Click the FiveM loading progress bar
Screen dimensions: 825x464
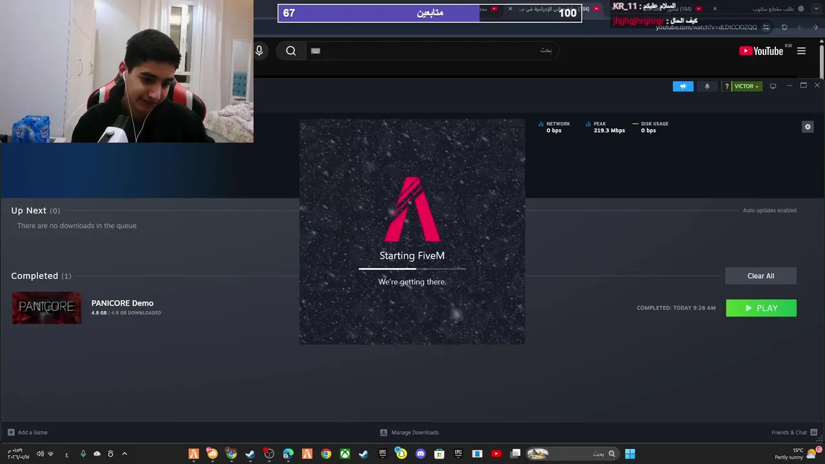pyautogui.click(x=412, y=269)
